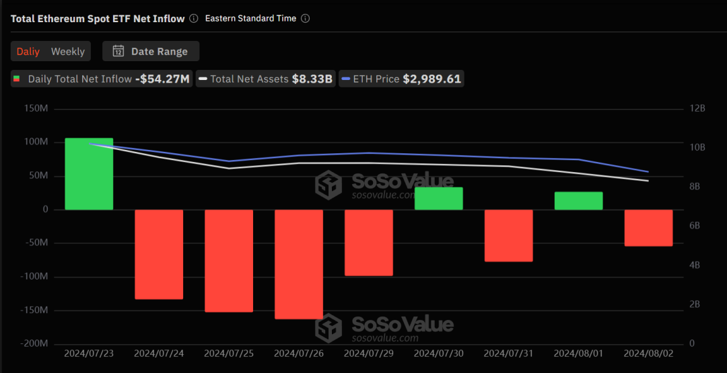
Task: Click the largest red bar on 2024/07/26
Action: coord(299,264)
